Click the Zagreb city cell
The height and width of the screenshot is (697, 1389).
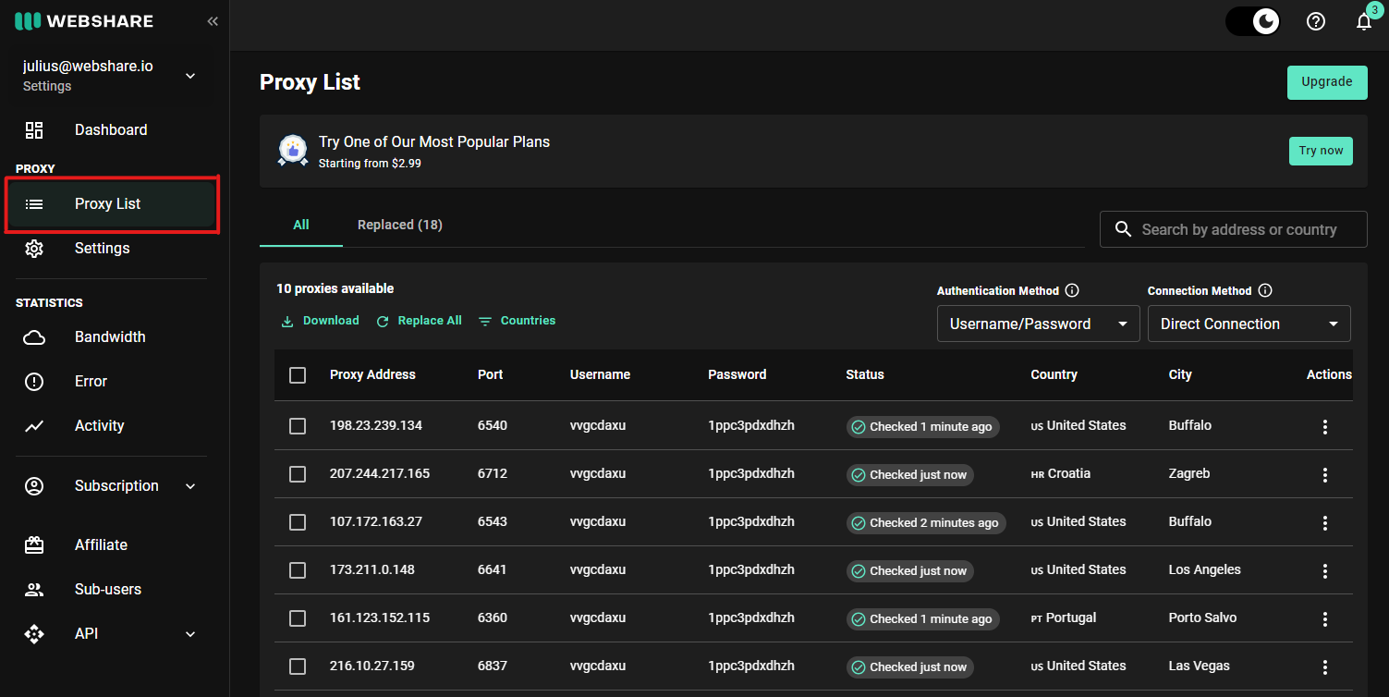1189,474
